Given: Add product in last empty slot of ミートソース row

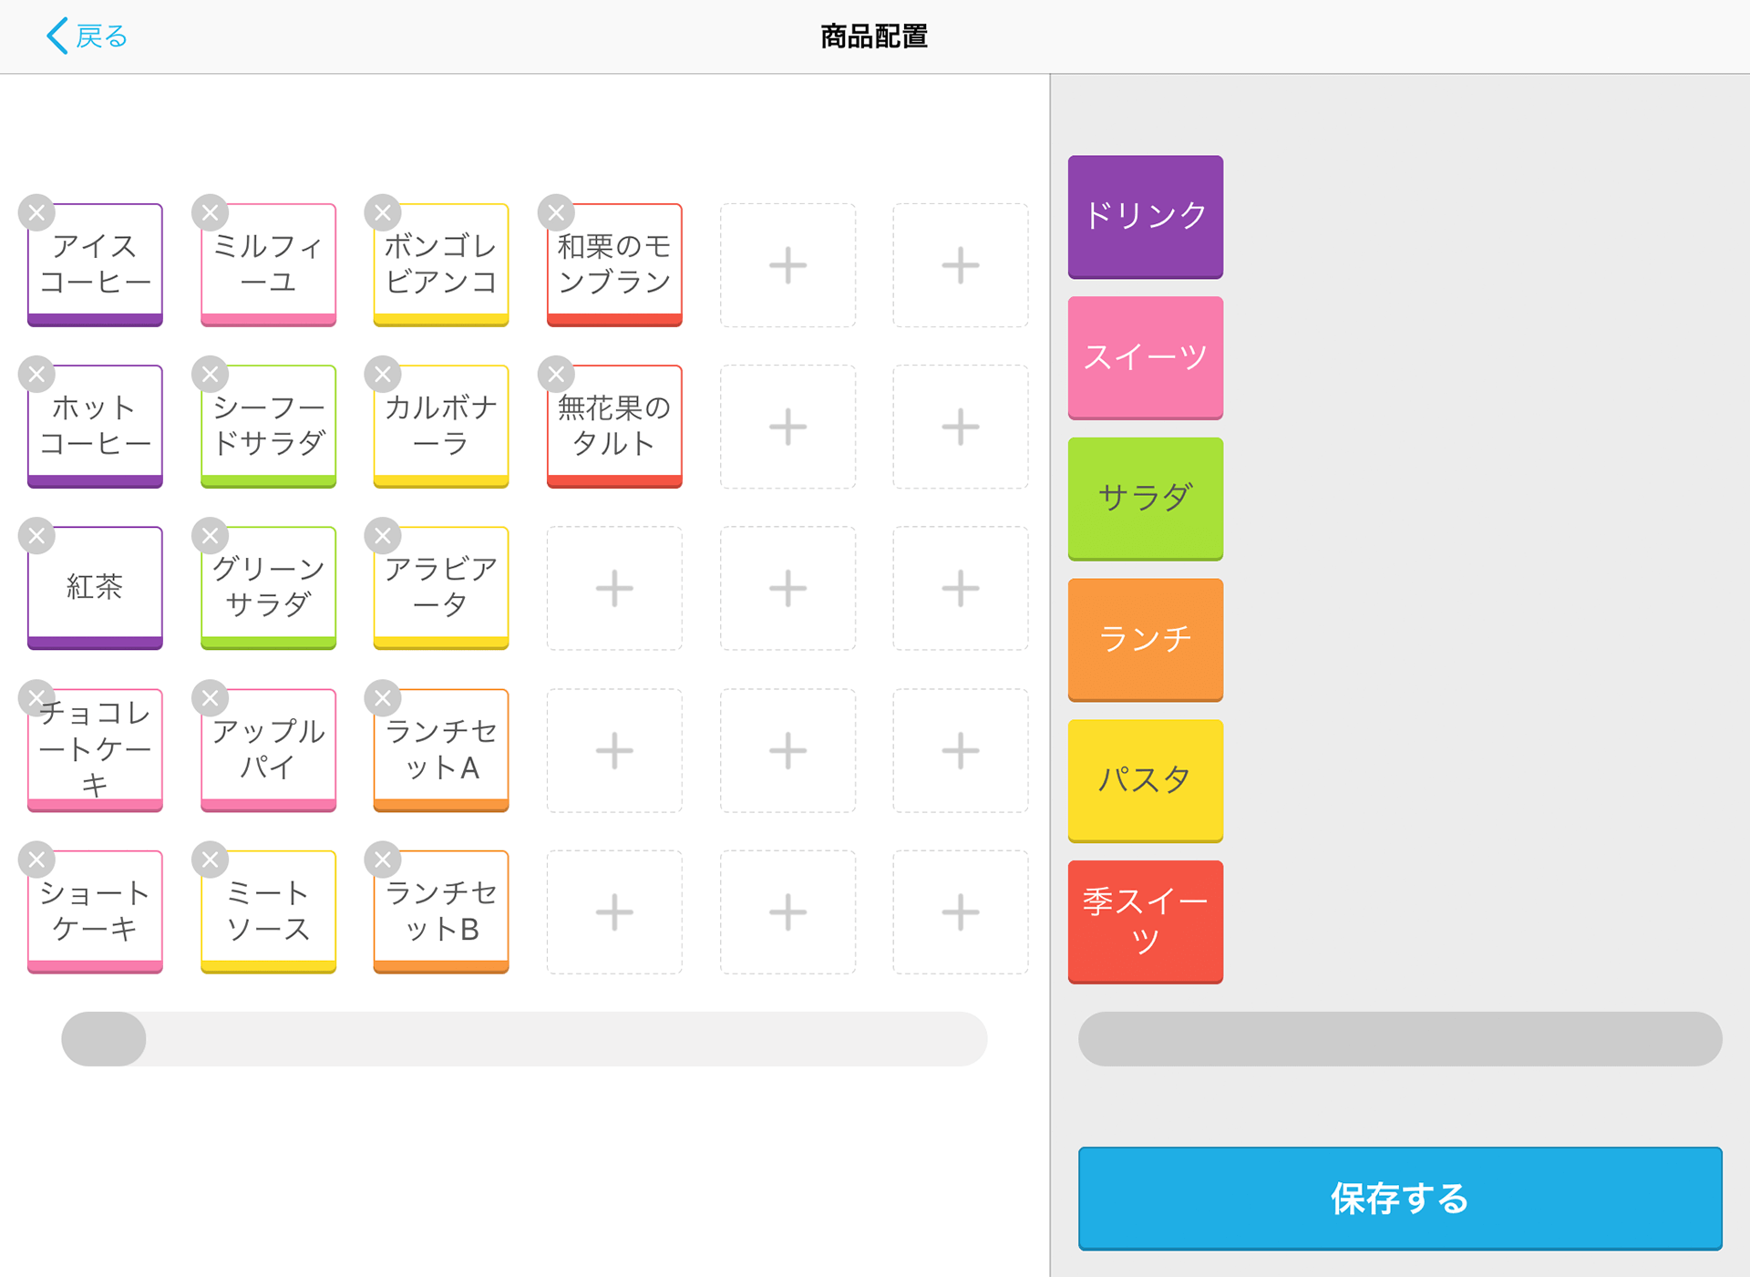Looking at the screenshot, I should click(x=961, y=911).
